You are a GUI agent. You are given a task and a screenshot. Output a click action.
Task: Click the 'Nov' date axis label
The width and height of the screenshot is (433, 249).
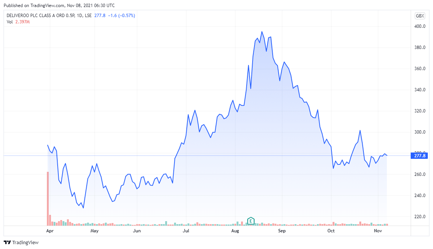378,231
